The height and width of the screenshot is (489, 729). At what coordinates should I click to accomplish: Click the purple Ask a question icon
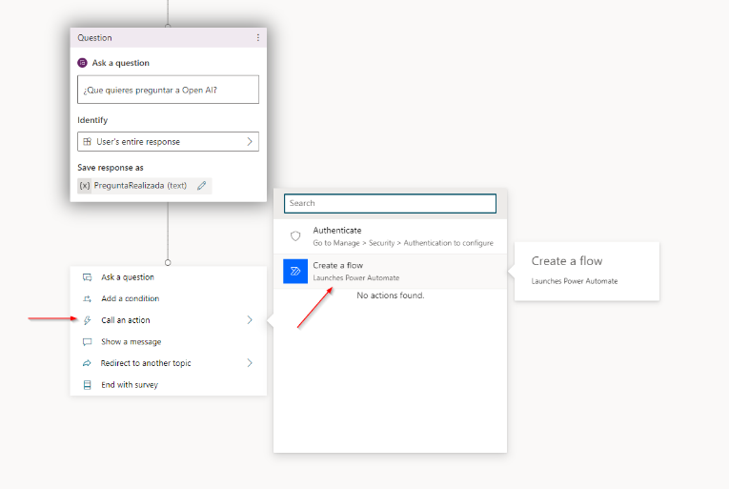(x=83, y=63)
